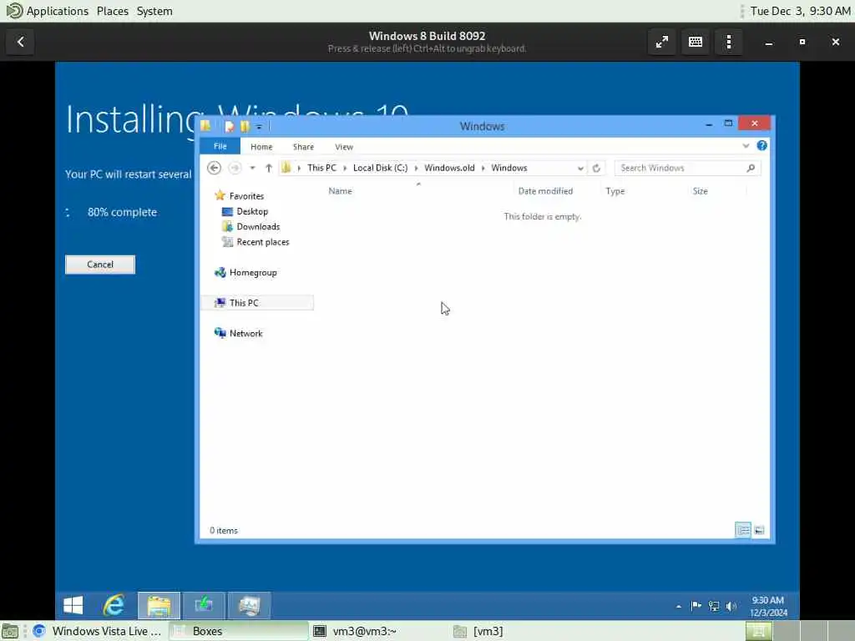
Task: Switch to details view icon
Action: pyautogui.click(x=742, y=530)
